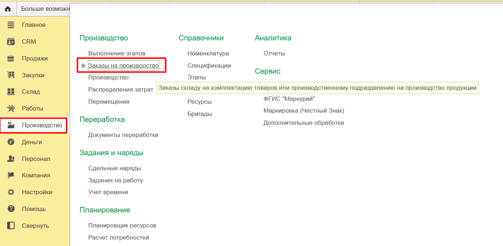Screen dimensions: 503x246
Task: Open Маркировка (Честный Знак)
Action: click(304, 110)
